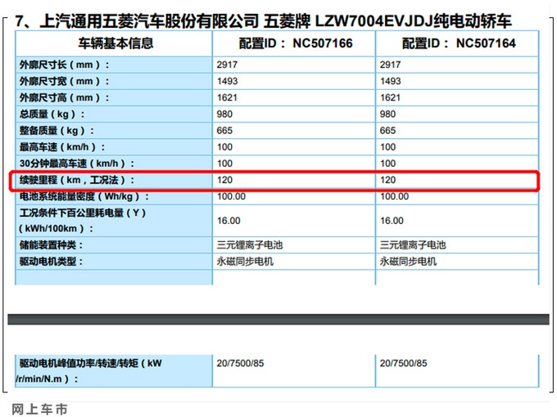Select 续驶里程 value 120 under NC507166
557x417 pixels.
pyautogui.click(x=224, y=180)
